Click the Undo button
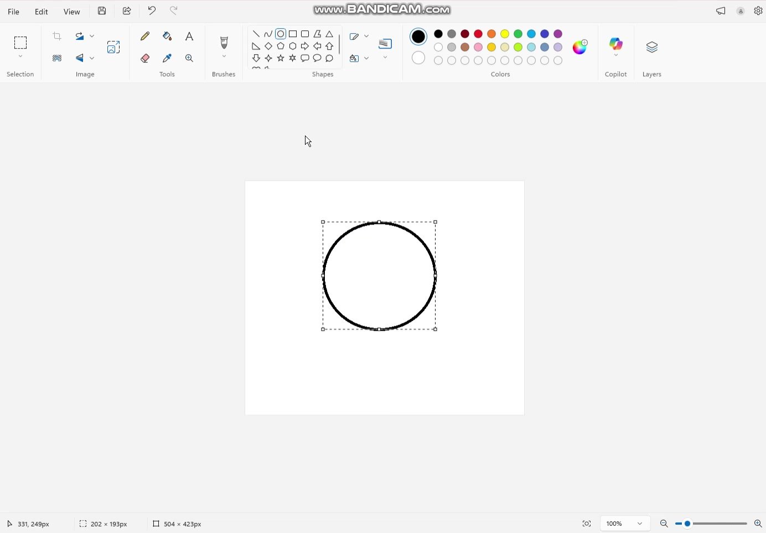Screen dimensions: 766x533 tap(152, 11)
